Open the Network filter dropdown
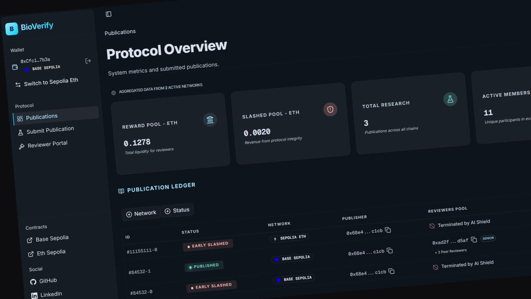Viewport: 531px width, 299px height. tap(141, 213)
